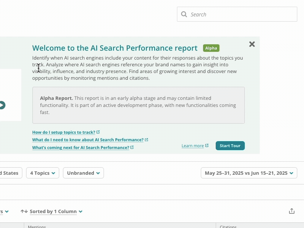Click the Citations column header
The height and width of the screenshot is (228, 304).
point(228,227)
